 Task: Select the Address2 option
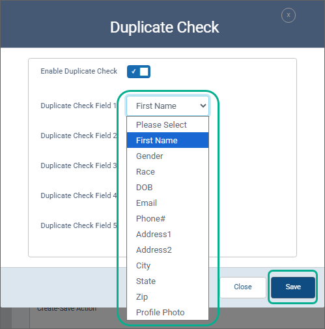[x=167, y=250]
